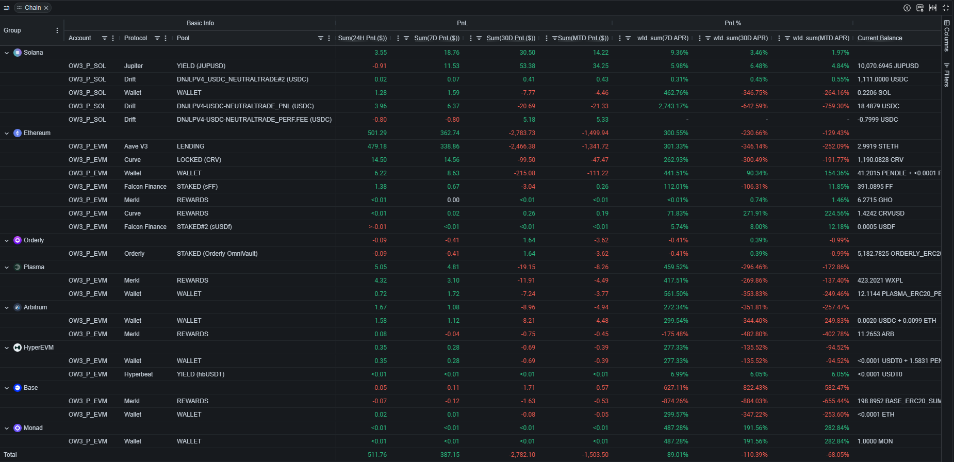
Task: Open the info circle icon
Action: point(907,8)
